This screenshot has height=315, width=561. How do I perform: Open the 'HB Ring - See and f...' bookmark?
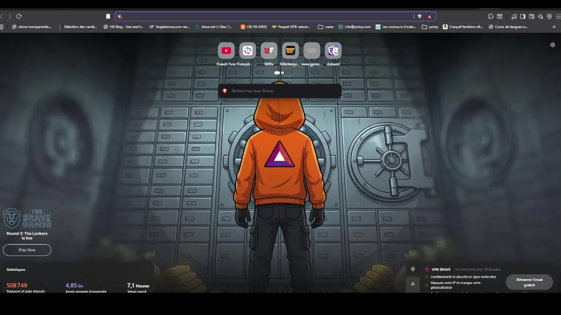pos(124,27)
